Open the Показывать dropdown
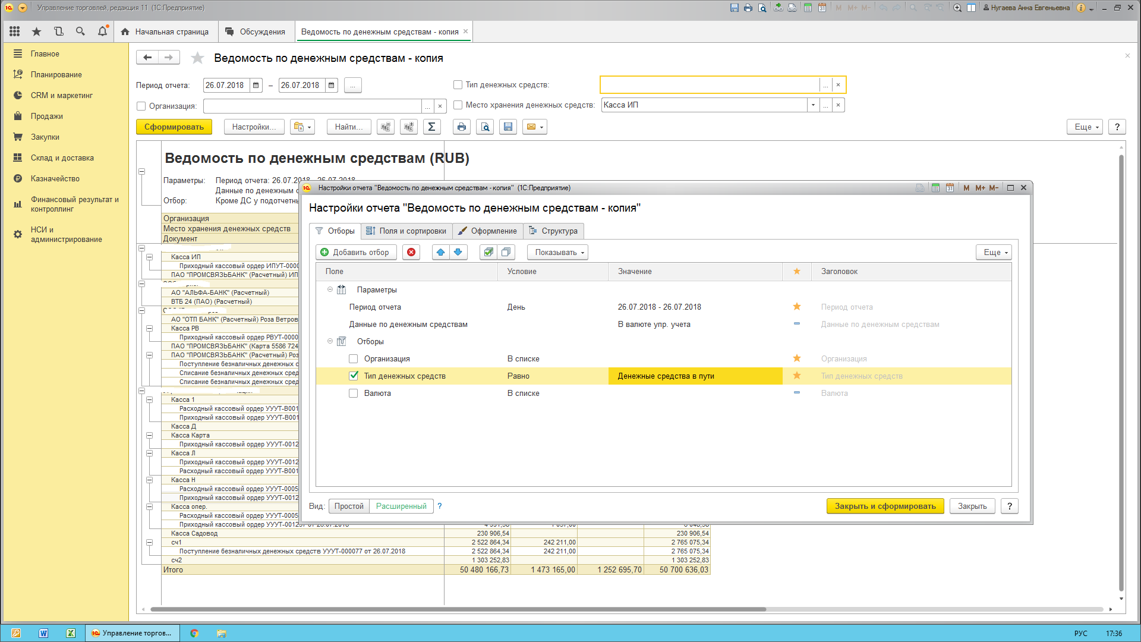Image resolution: width=1141 pixels, height=642 pixels. (557, 252)
